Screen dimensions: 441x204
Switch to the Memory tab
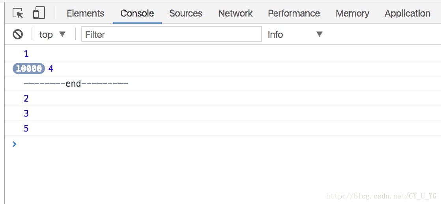(352, 13)
